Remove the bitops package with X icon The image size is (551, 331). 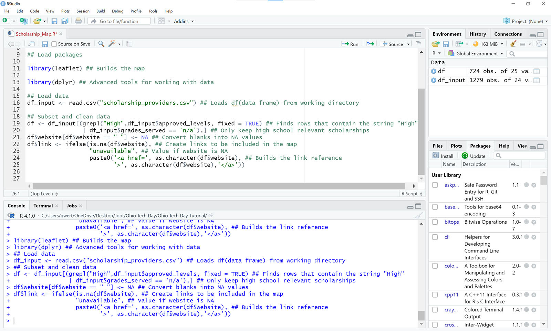534,222
